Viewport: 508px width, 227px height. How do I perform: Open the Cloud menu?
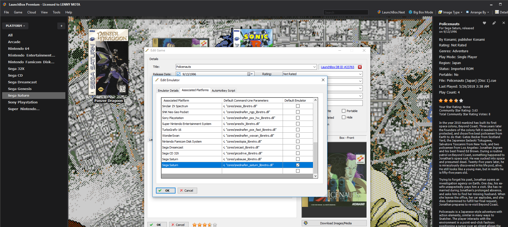coord(32,12)
